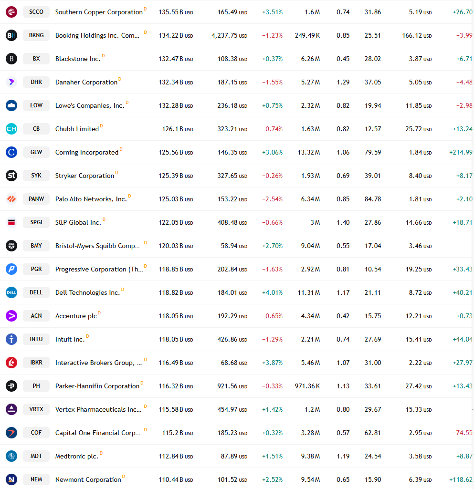Open Intuit Inc. company link
Viewport: 474px width, 489px height.
(x=70, y=340)
